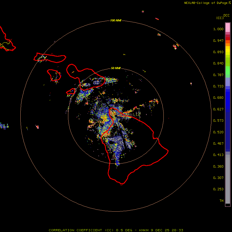Click the 50 NMI range ring label
232x232 pixels.
point(116,68)
